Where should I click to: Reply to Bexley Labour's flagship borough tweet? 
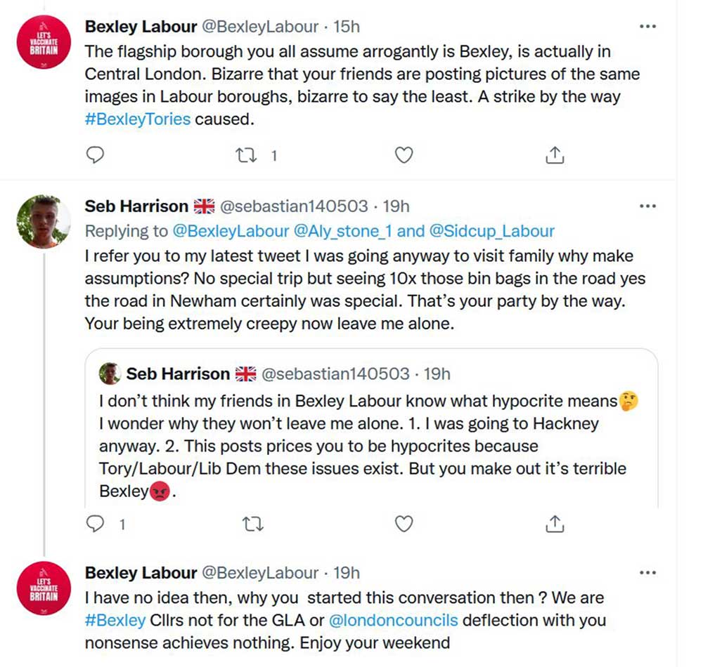coord(94,155)
